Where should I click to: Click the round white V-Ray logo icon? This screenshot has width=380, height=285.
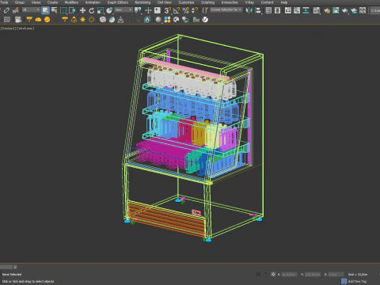[x=205, y=20]
